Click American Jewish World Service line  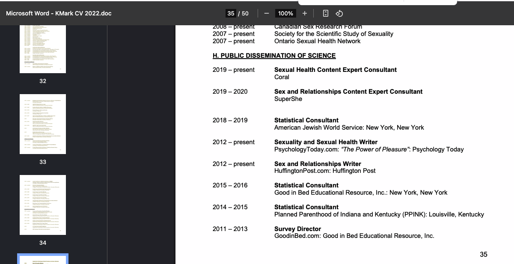[x=349, y=128]
